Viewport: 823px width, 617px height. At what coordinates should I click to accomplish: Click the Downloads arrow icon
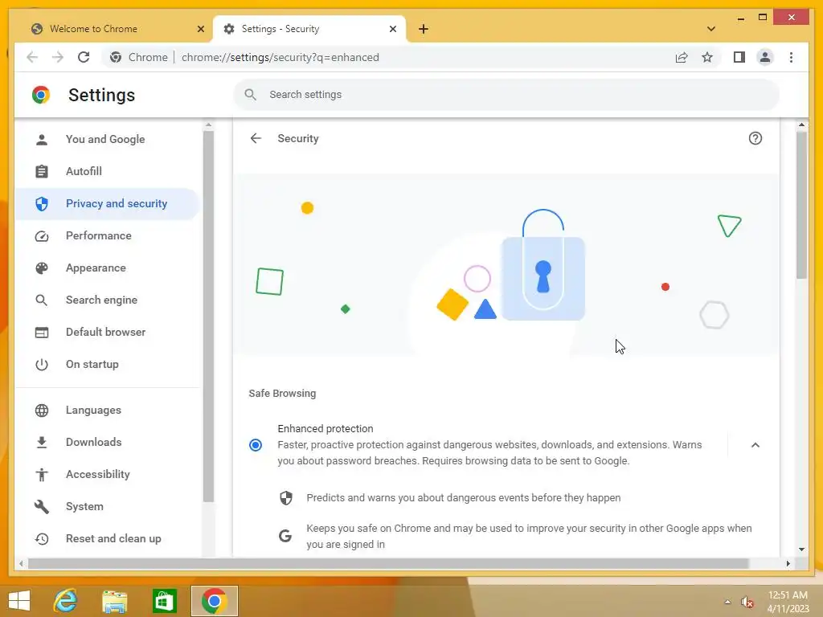42,443
